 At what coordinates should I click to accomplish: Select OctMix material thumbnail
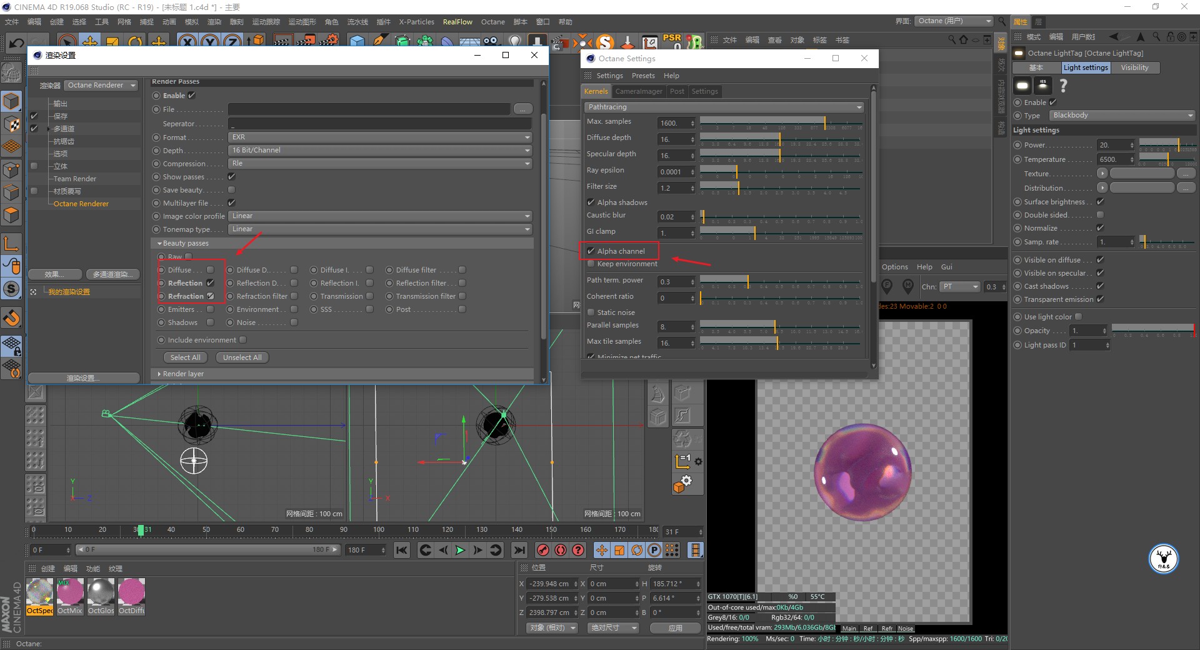[x=70, y=596]
